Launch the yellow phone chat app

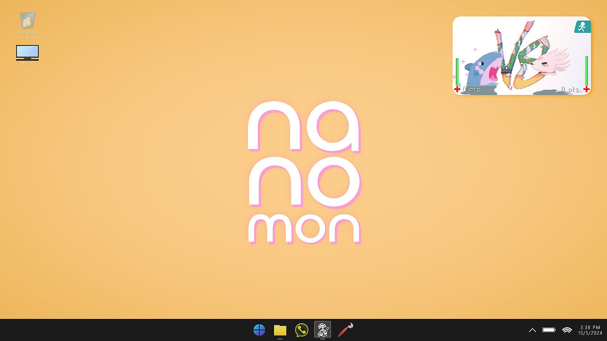tap(302, 330)
